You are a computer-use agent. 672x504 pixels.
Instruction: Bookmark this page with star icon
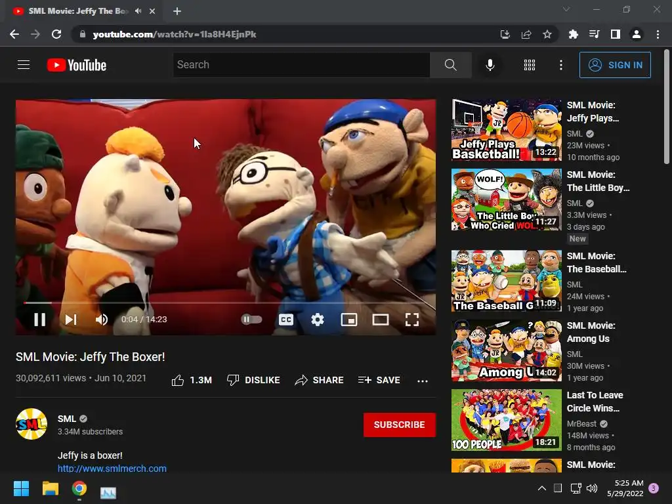pyautogui.click(x=547, y=34)
